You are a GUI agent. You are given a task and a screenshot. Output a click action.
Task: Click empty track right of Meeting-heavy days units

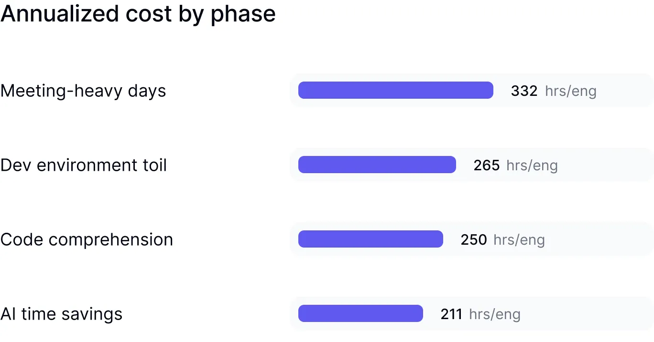[x=626, y=91]
